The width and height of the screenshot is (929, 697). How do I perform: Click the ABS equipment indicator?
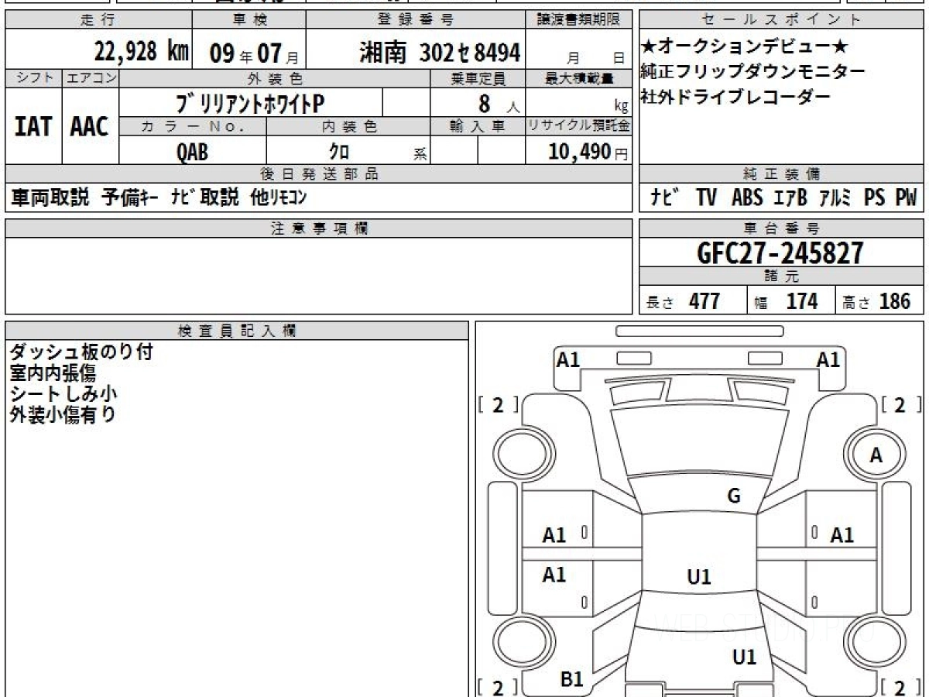747,197
